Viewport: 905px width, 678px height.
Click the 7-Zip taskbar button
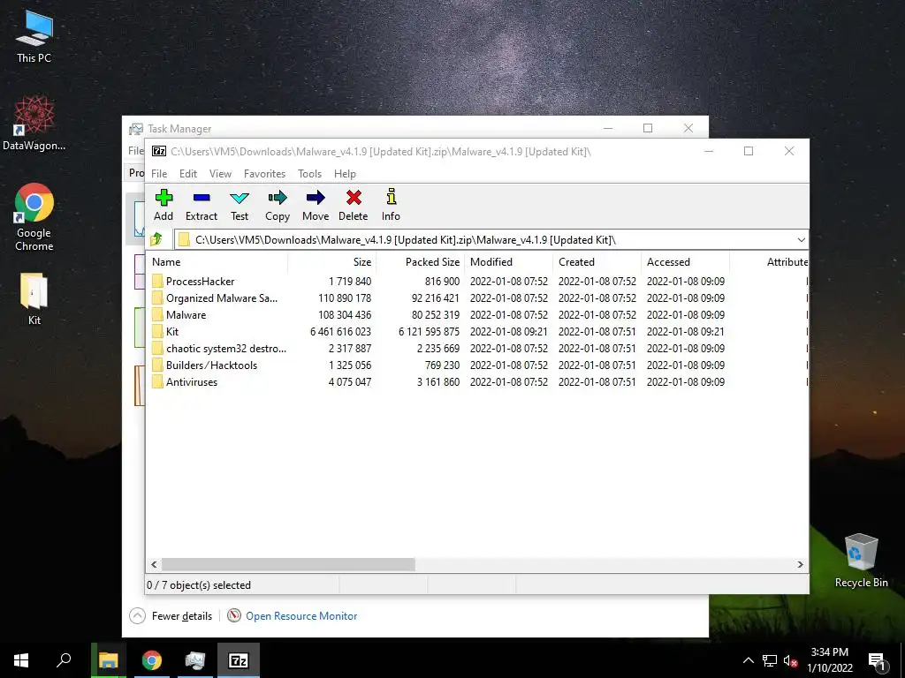tap(239, 660)
